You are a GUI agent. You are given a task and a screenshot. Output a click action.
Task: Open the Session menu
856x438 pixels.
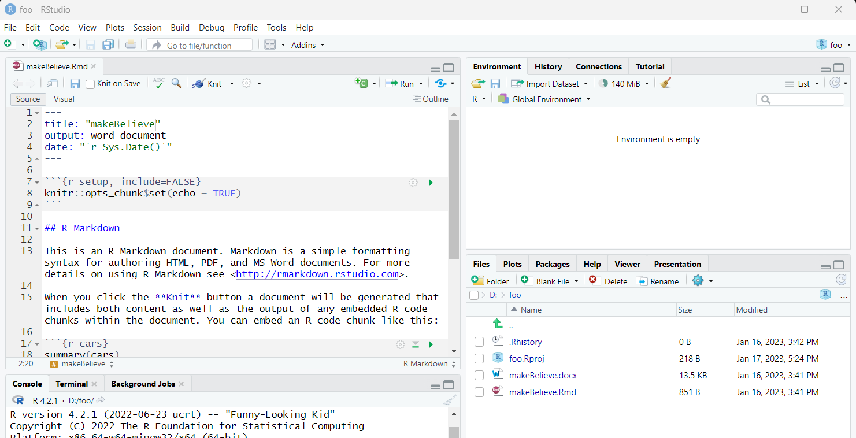[x=147, y=27]
